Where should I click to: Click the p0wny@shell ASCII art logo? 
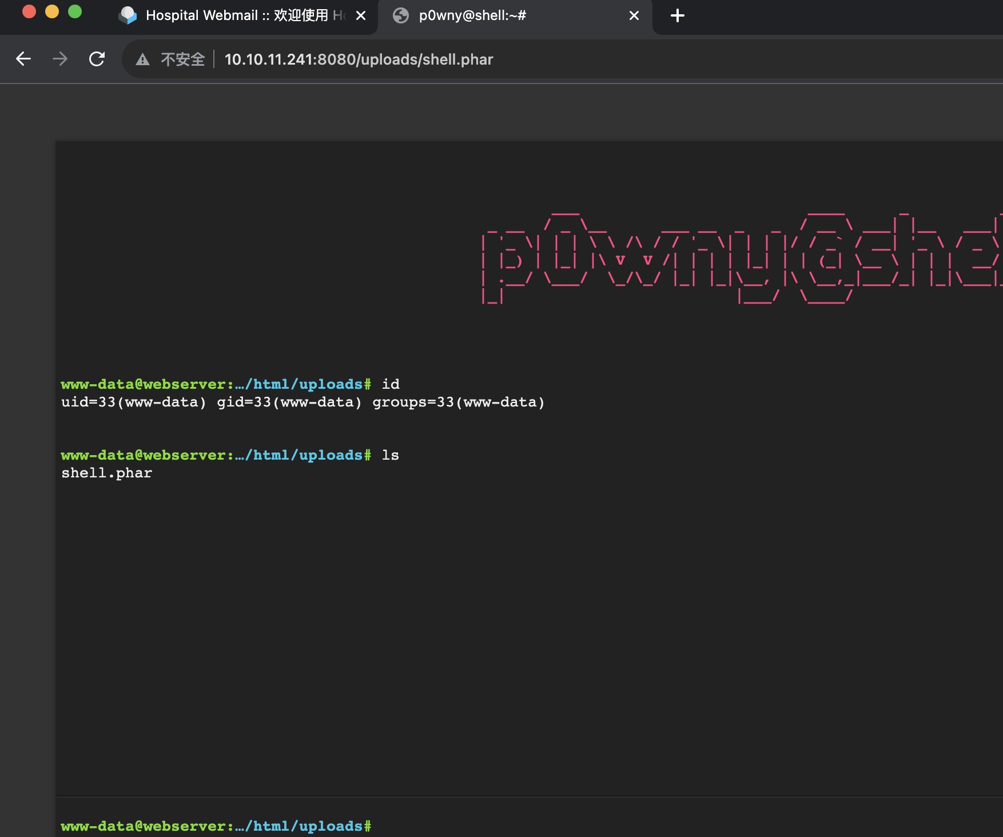tap(742, 257)
